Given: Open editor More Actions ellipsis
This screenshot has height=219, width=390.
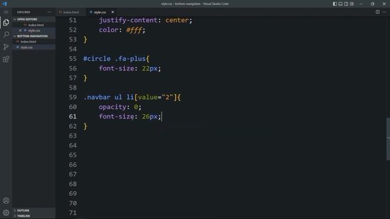Looking at the screenshot, I should coord(385,12).
